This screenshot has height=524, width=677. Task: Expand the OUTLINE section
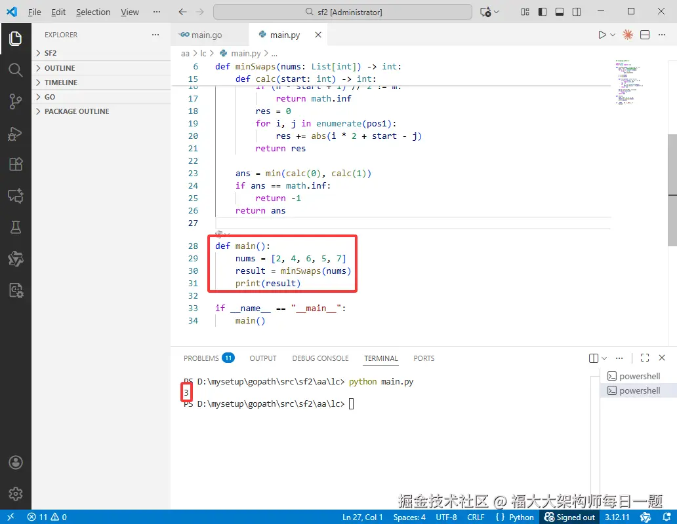pyautogui.click(x=102, y=68)
